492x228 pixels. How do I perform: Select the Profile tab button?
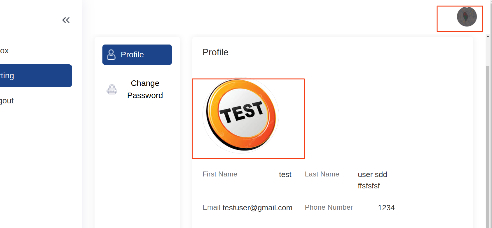click(137, 55)
